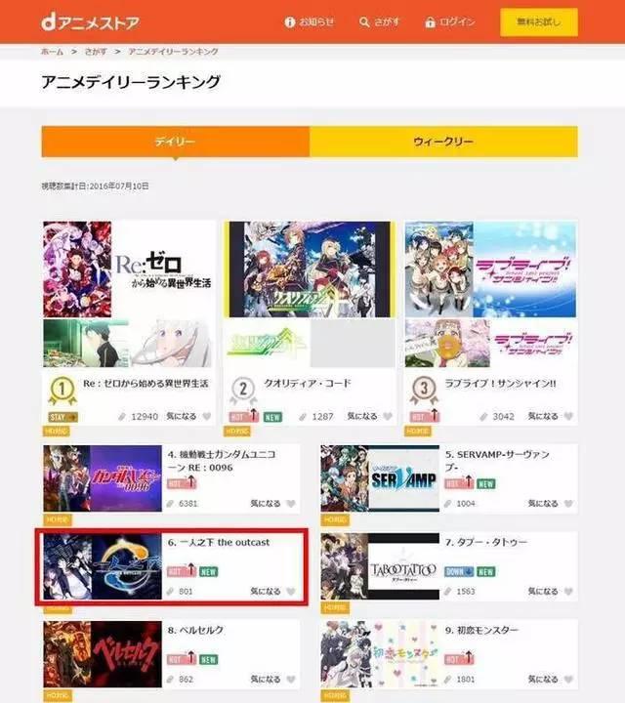Open the SERVAMP thumbnail image

380,478
